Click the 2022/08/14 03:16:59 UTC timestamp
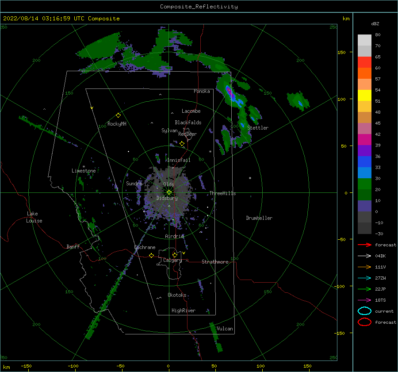 click(x=61, y=19)
